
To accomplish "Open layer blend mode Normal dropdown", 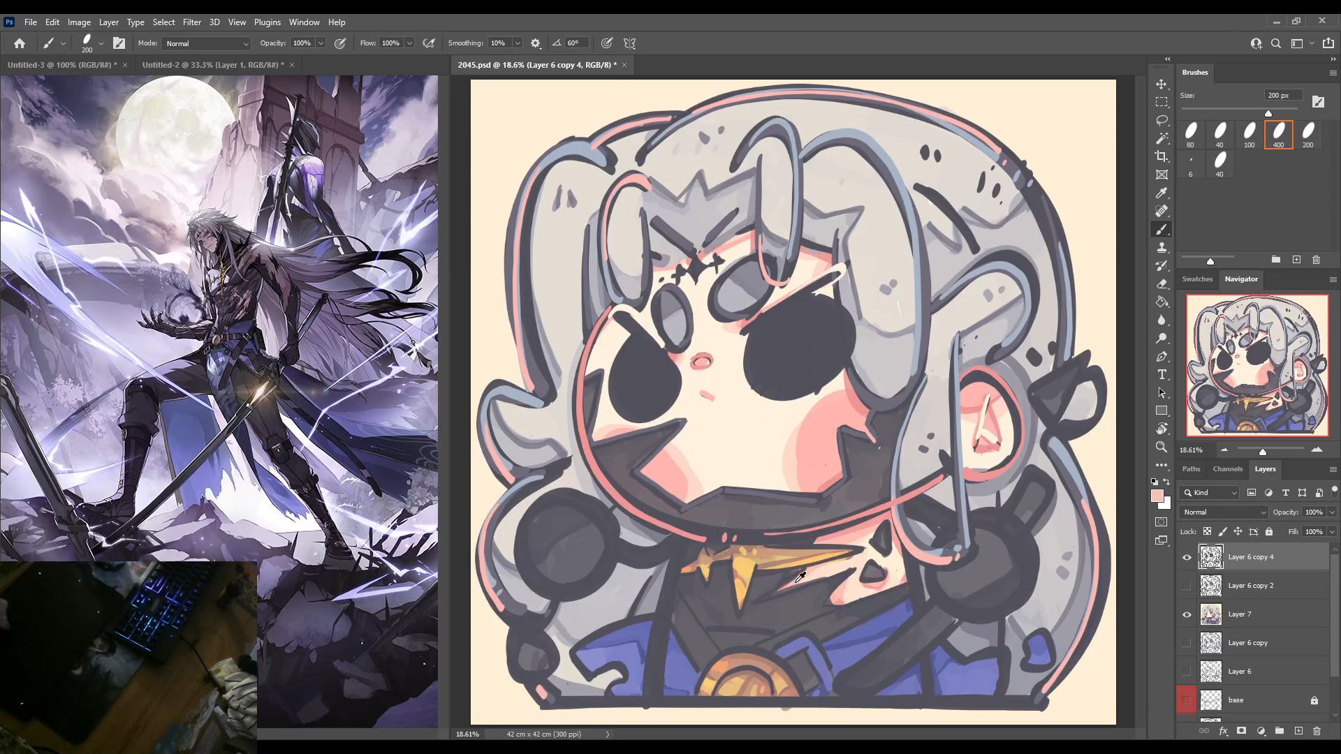I will coord(1223,512).
